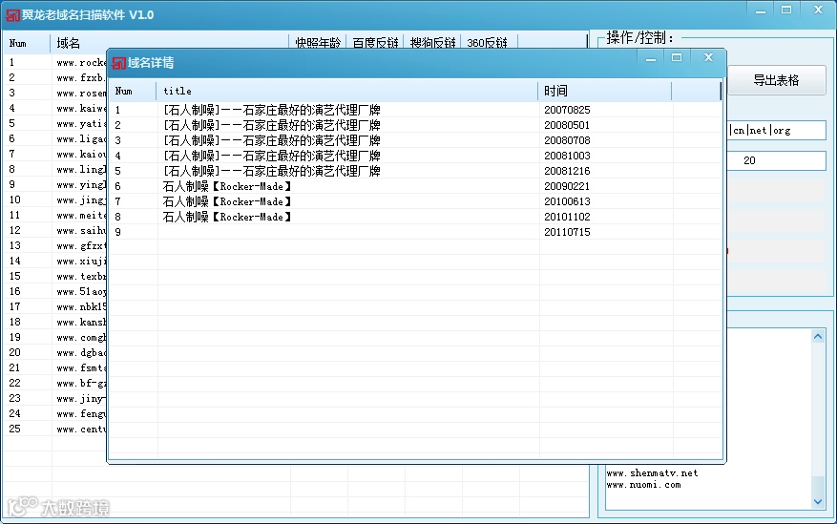Click the 百度反链 column header
Screen dimensions: 837x524
click(375, 43)
